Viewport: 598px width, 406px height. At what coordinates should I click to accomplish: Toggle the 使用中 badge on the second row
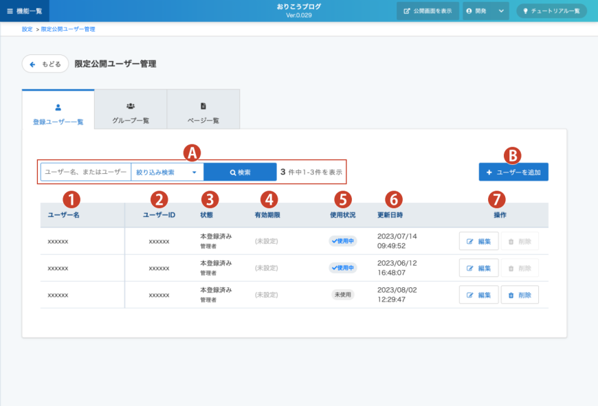[342, 268]
